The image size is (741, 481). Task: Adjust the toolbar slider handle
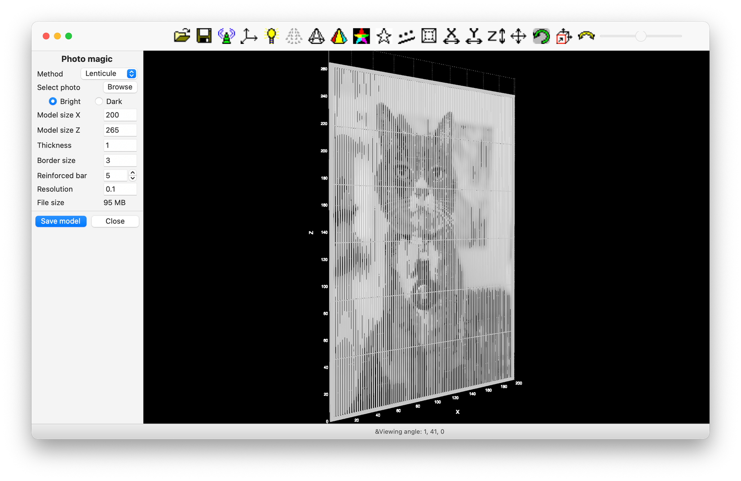point(641,36)
